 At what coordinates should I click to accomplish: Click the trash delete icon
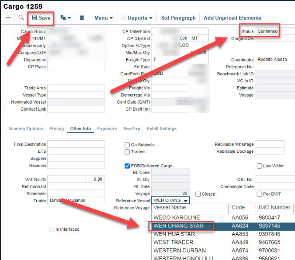point(82,18)
